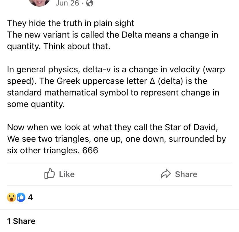Open the 1 Share list
The image size is (239, 232).
point(21,221)
